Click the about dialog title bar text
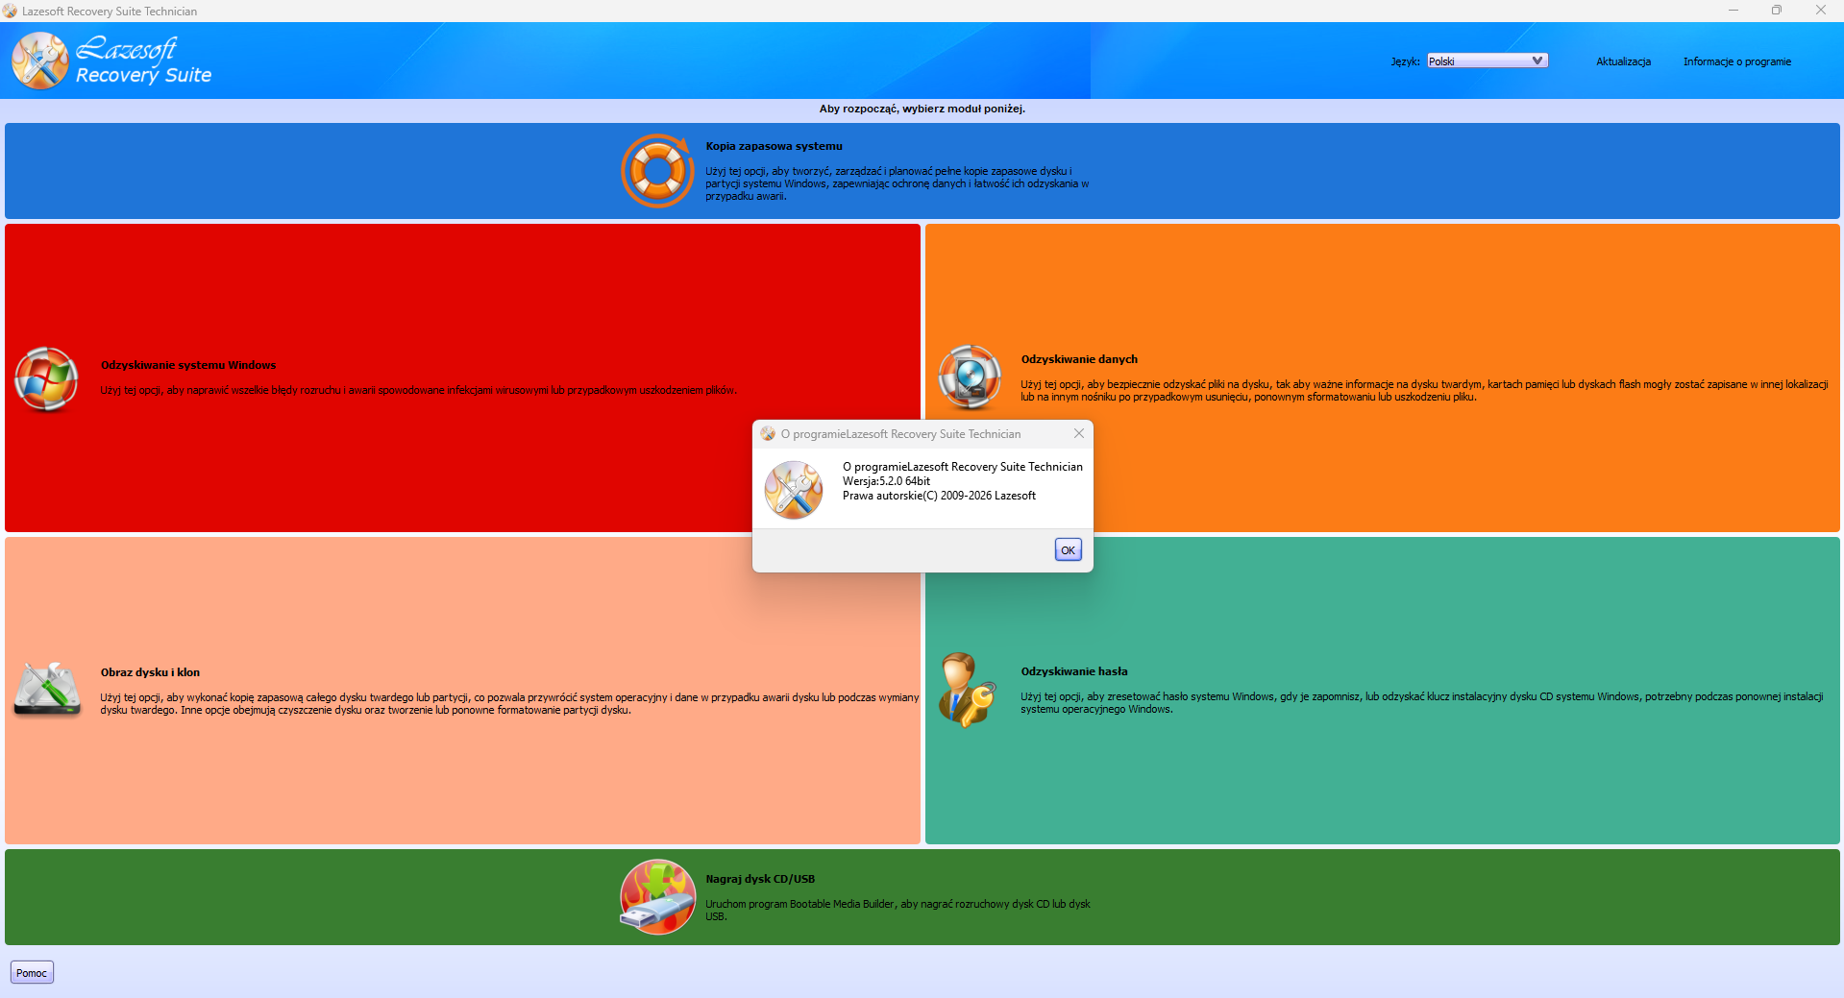The width and height of the screenshot is (1844, 998). click(900, 434)
